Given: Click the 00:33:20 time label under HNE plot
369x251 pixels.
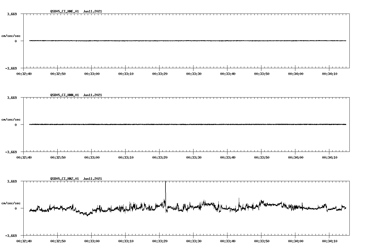Looking at the screenshot, I should click(160, 74).
